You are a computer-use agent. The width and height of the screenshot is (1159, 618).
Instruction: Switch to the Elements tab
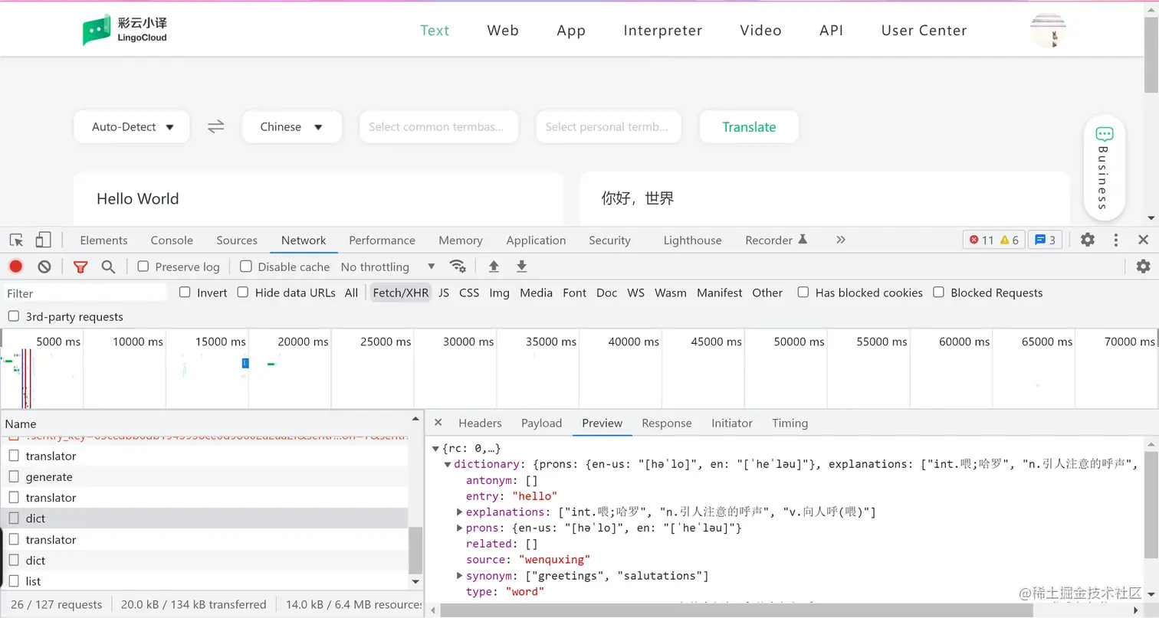coord(103,240)
